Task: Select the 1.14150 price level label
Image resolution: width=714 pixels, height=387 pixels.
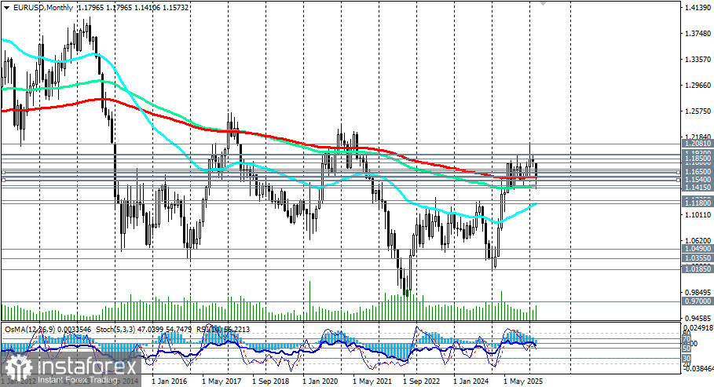Action: tap(698, 188)
